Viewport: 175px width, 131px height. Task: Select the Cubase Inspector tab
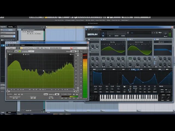coord(3,27)
